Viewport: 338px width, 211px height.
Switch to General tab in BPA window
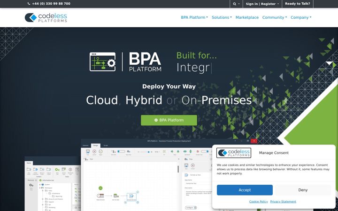pos(85,145)
